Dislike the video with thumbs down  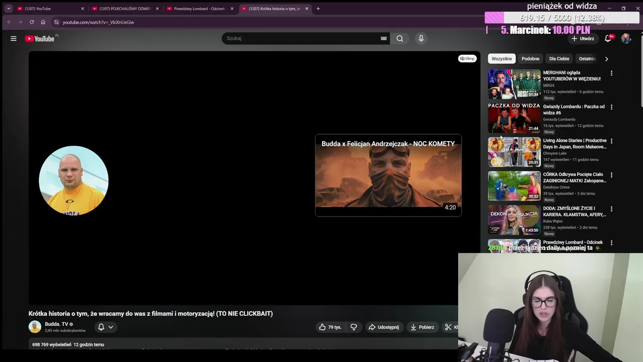click(354, 327)
